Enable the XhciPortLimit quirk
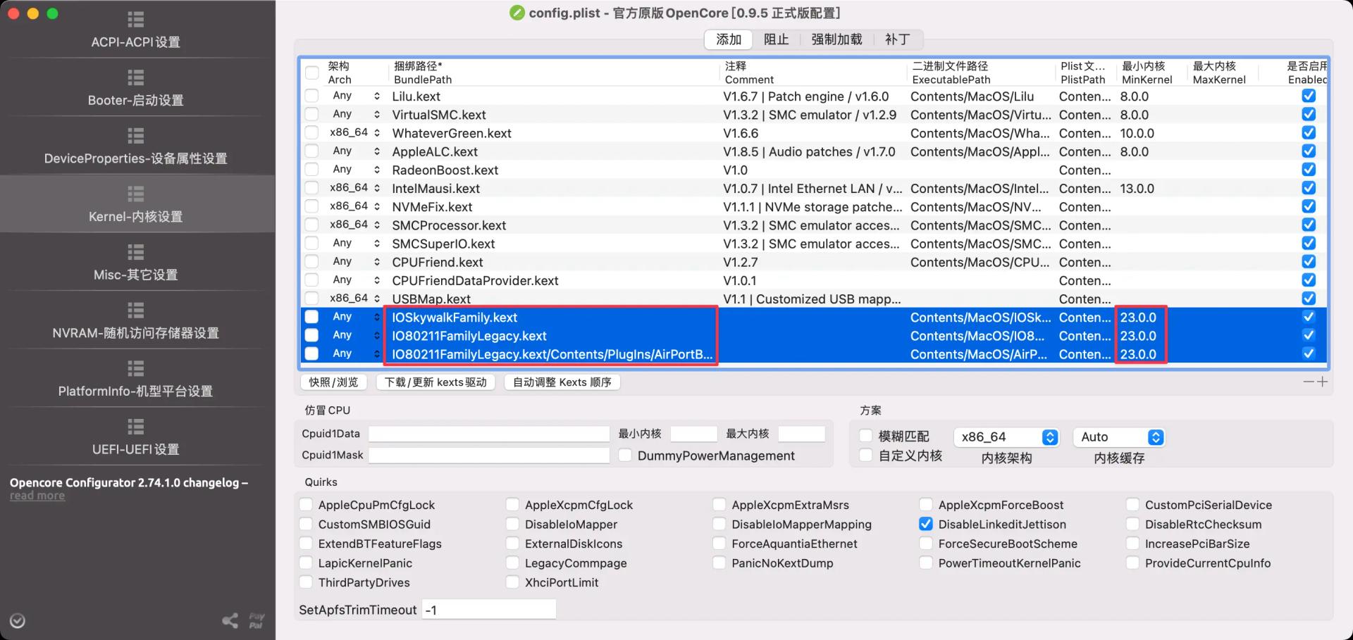This screenshot has height=640, width=1353. (x=512, y=582)
